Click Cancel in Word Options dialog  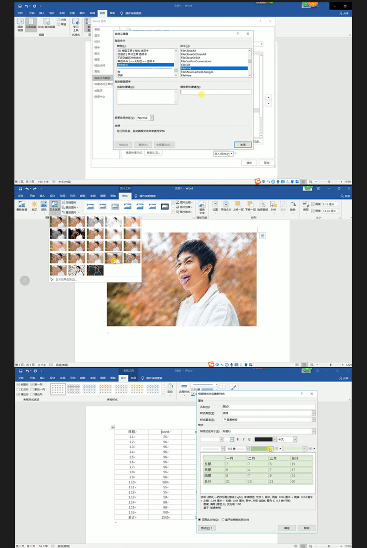point(267,163)
